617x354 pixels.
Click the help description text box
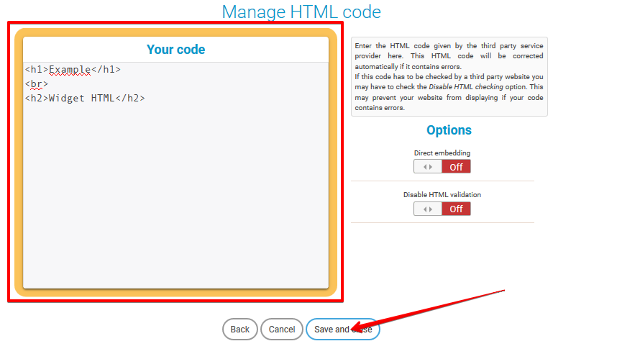pos(449,76)
